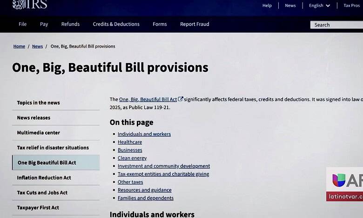This screenshot has height=218, width=363.
Task: Select Topics in the news sidebar item
Action: [x=38, y=103]
